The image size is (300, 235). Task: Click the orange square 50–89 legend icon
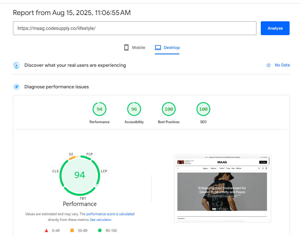pos(72,230)
